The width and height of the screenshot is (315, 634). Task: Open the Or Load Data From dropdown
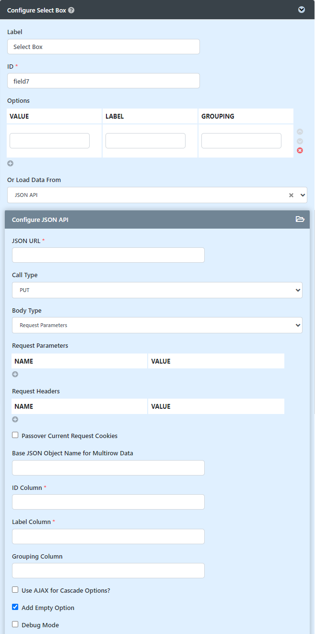157,195
